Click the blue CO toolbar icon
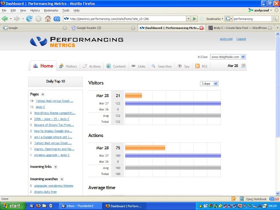The height and width of the screenshot is (210, 280). click(x=57, y=19)
